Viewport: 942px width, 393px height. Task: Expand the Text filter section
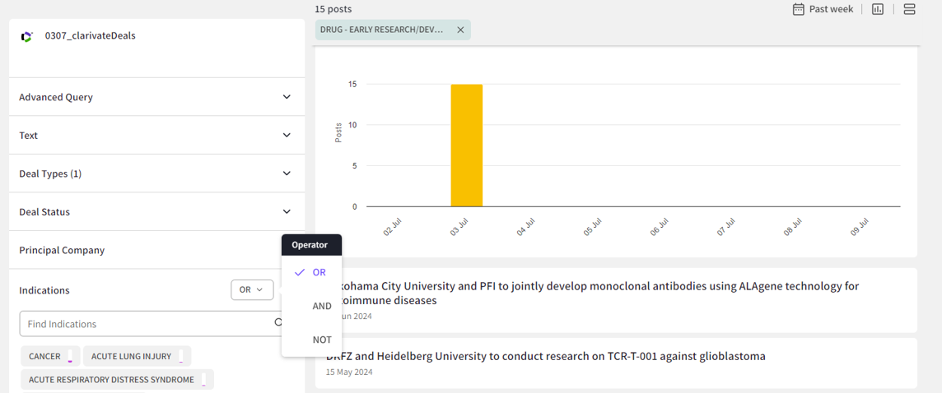click(287, 135)
